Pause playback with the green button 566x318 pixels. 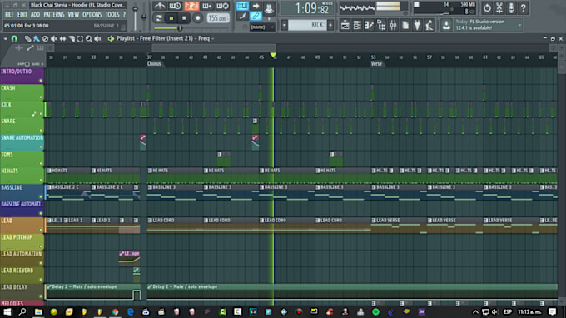(x=171, y=18)
